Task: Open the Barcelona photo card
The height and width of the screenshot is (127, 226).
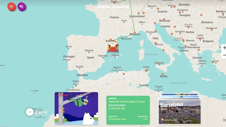Action: click(x=179, y=112)
